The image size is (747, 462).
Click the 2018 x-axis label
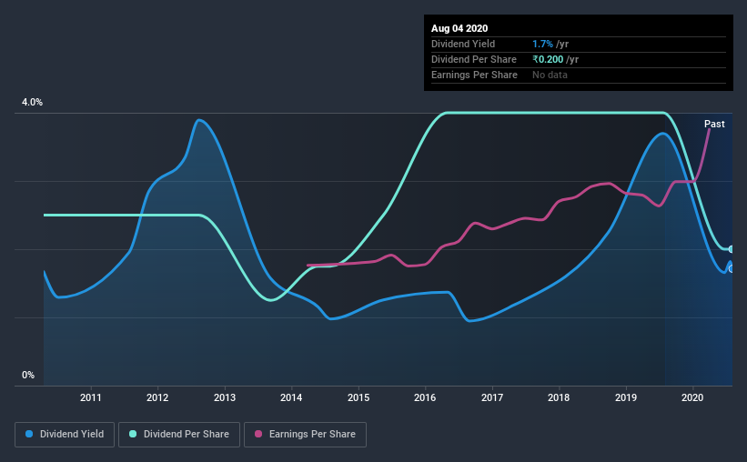[559, 397]
